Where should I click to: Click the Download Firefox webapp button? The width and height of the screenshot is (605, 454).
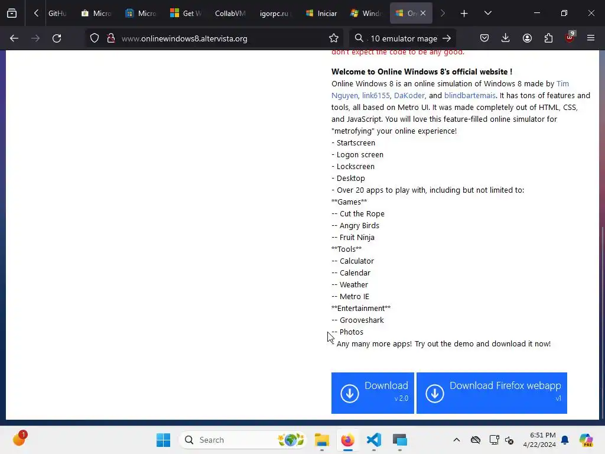[492, 393]
